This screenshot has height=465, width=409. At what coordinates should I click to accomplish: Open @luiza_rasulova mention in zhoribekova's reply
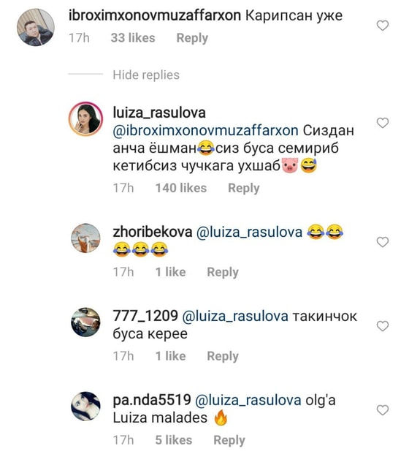249,232
